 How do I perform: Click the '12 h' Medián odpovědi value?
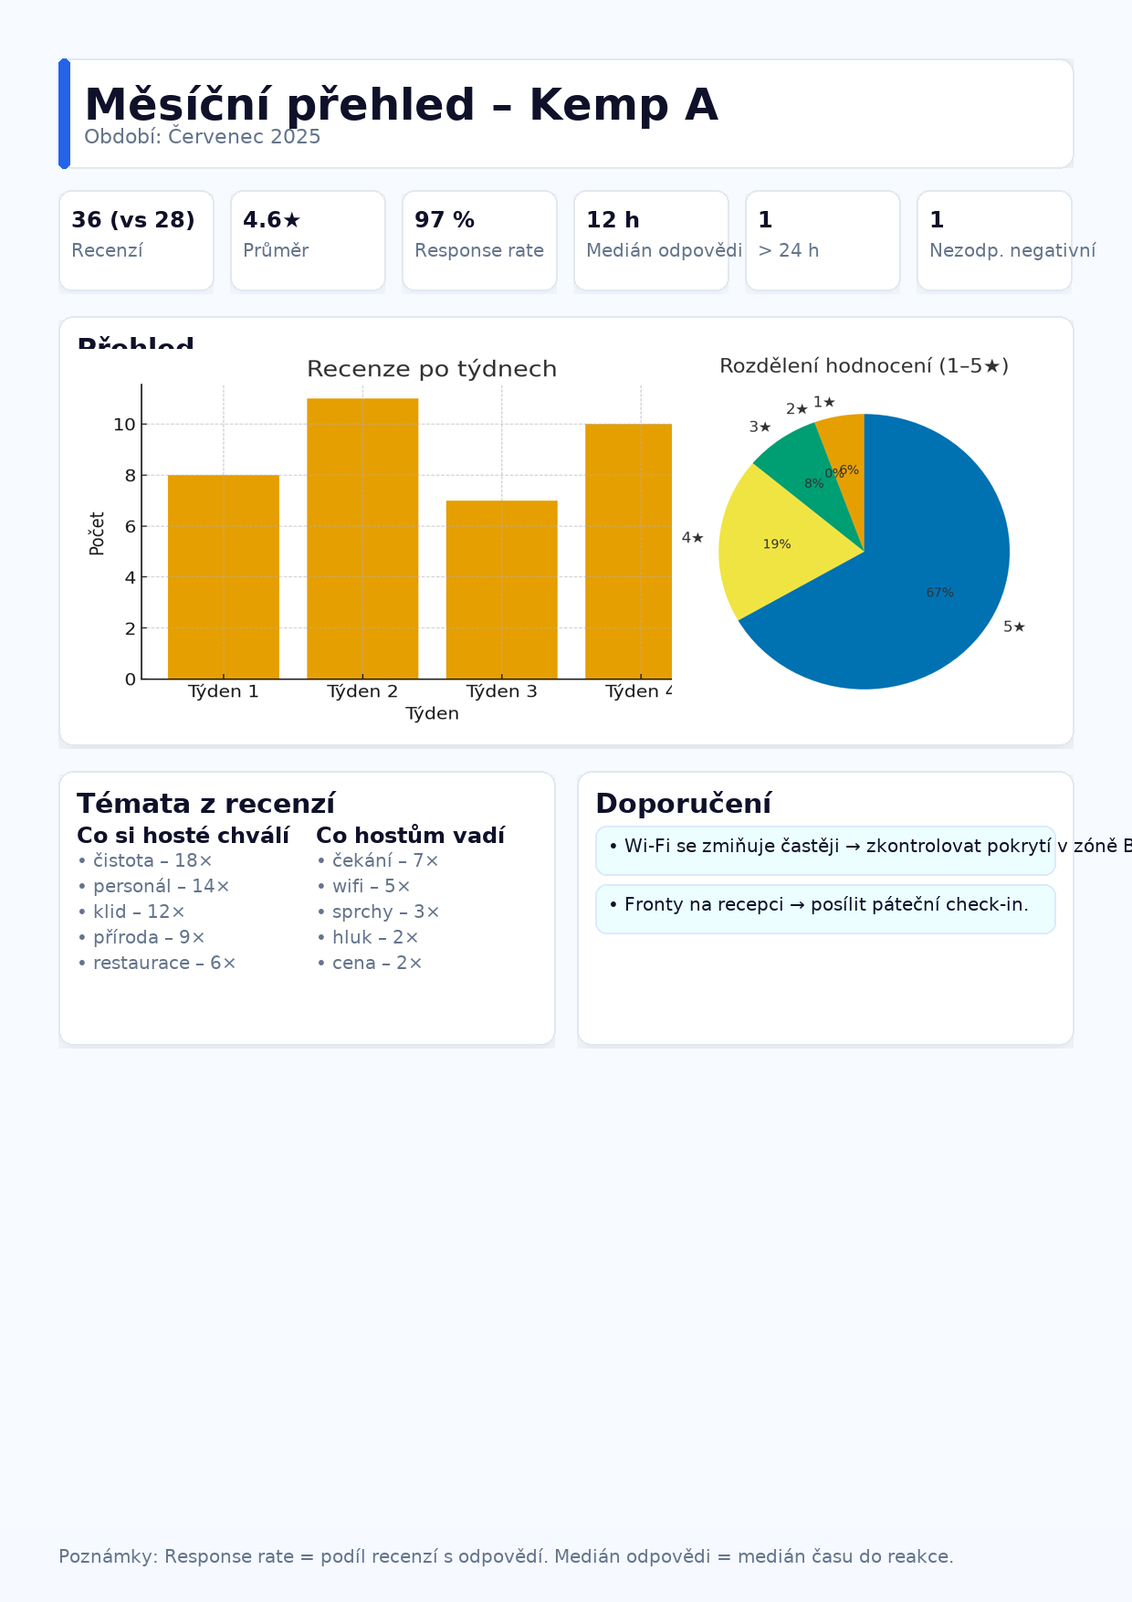613,220
